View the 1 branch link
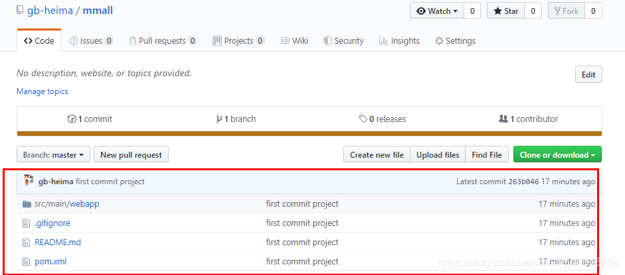Screen dimensions: 625x275 pyautogui.click(x=236, y=119)
